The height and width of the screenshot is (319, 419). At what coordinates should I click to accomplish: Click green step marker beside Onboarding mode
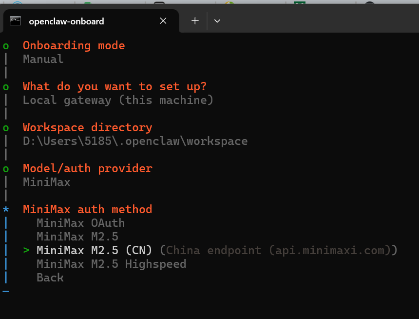point(6,46)
